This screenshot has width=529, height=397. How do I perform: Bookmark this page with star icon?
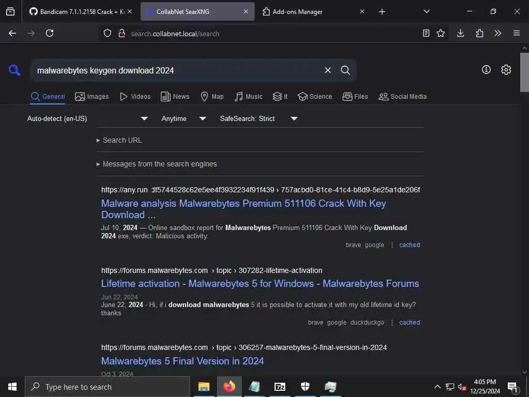click(441, 33)
